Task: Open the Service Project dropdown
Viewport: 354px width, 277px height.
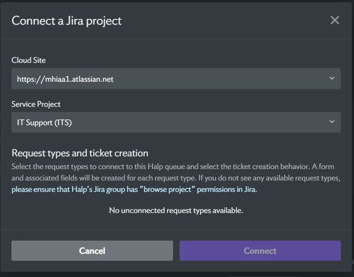Action: coord(176,122)
